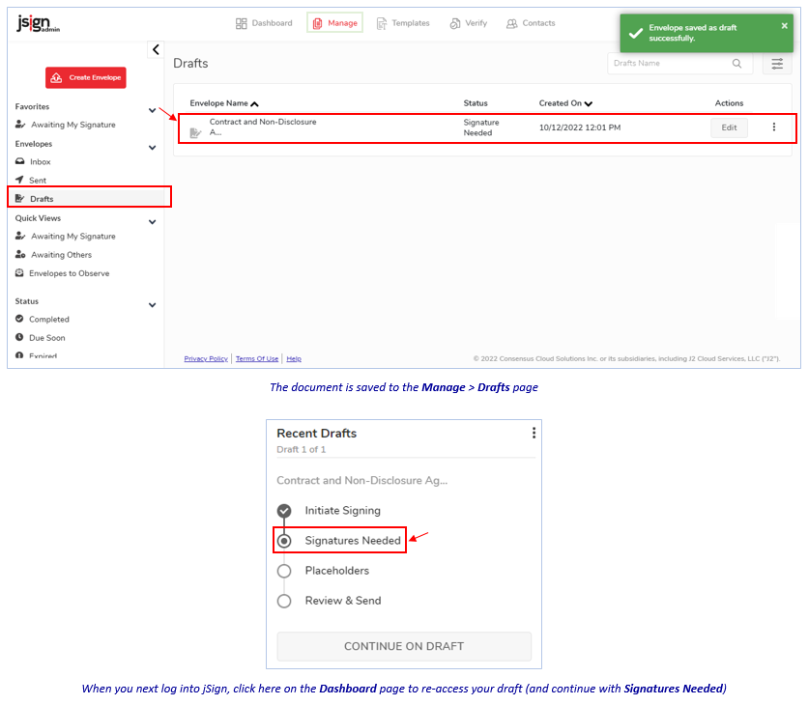This screenshot has height=705, width=808.
Task: Select the Review & Send step
Action: (329, 601)
